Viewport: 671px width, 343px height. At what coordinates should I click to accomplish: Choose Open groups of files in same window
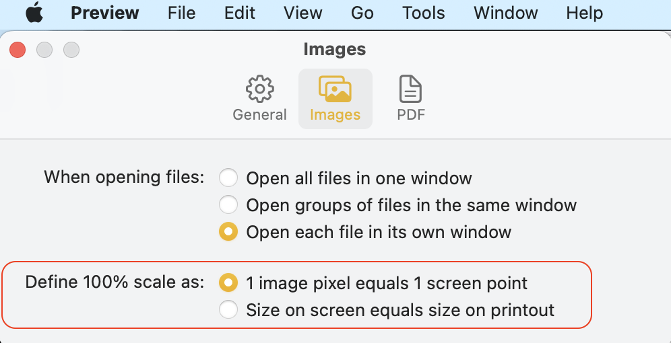click(229, 204)
